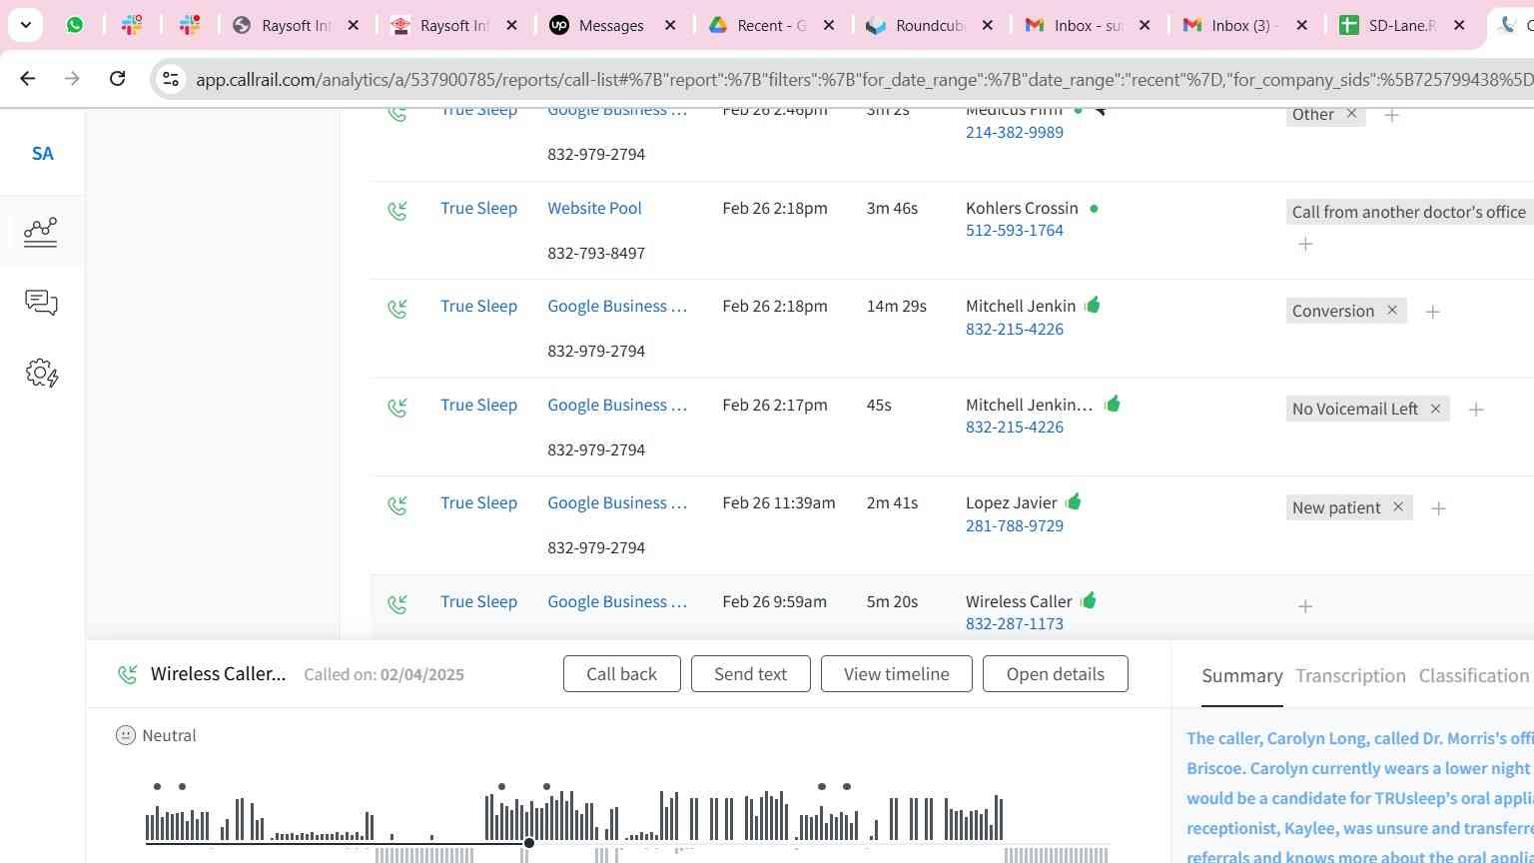The image size is (1534, 863).
Task: Open the Summary tab
Action: click(1241, 676)
